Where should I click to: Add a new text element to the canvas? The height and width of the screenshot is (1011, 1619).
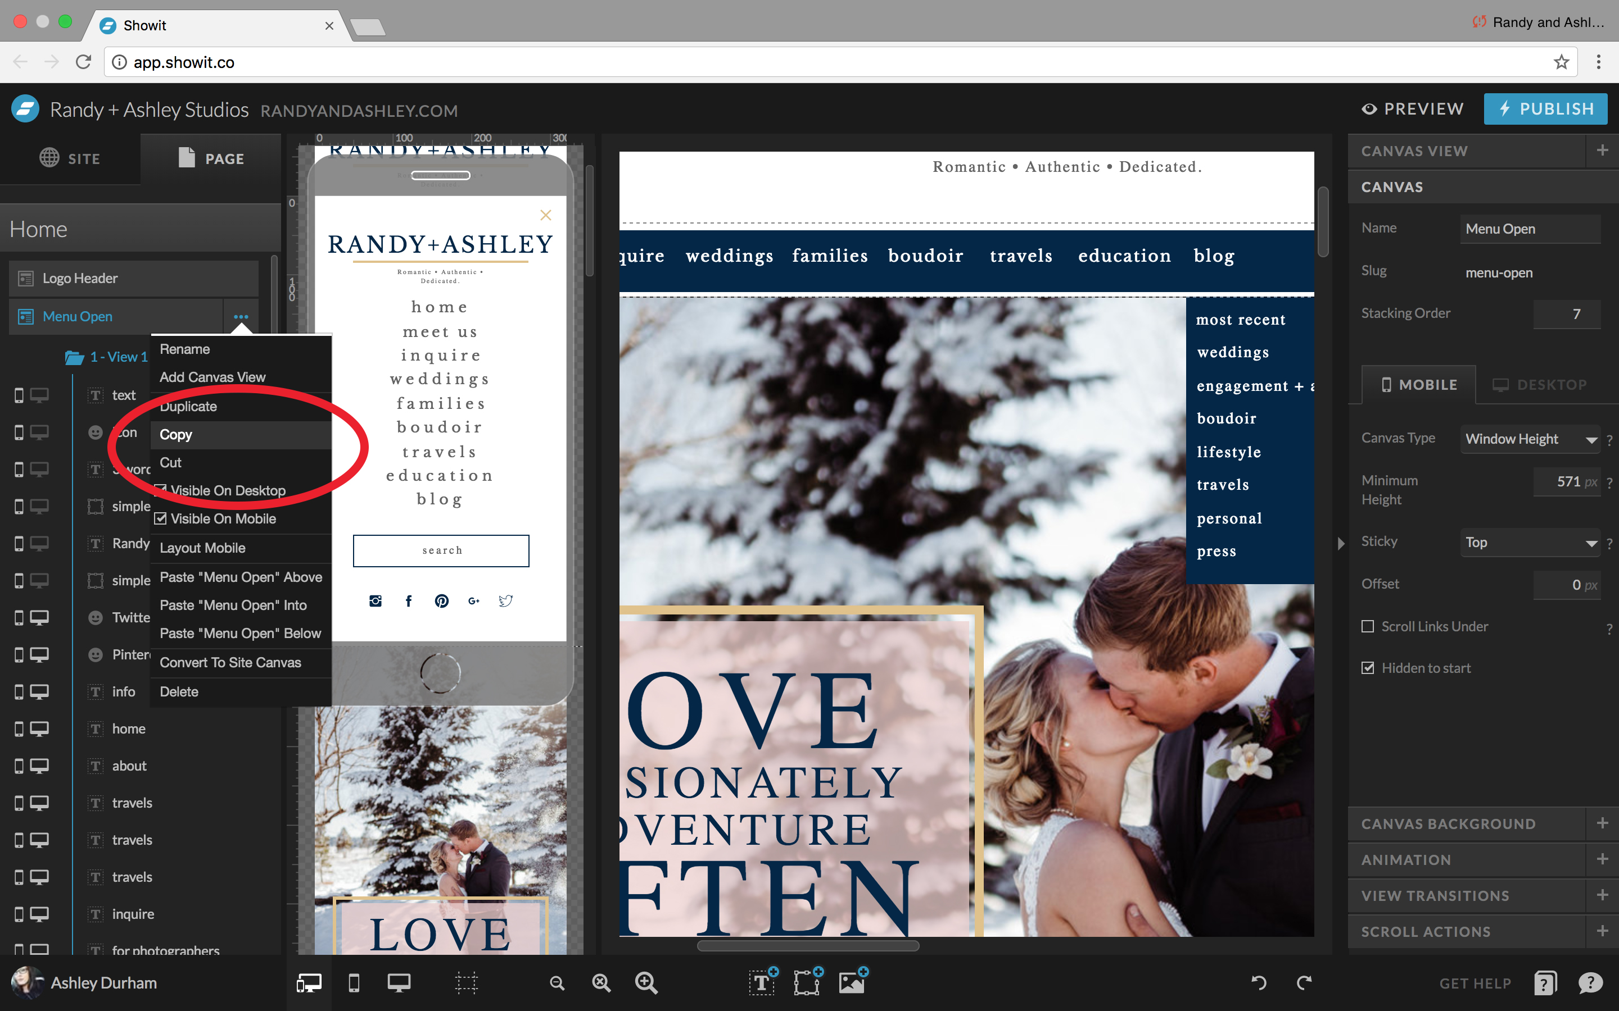[763, 982]
